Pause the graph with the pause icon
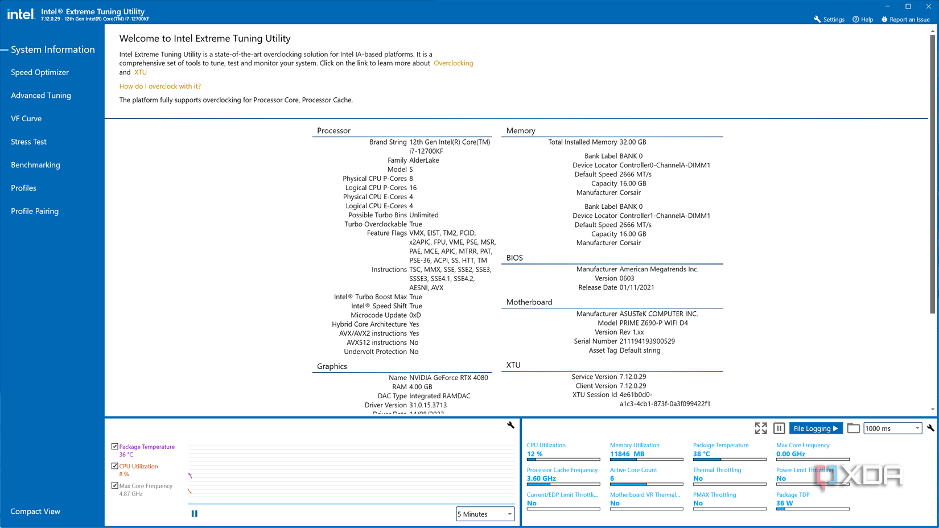The image size is (939, 528). pyautogui.click(x=194, y=513)
